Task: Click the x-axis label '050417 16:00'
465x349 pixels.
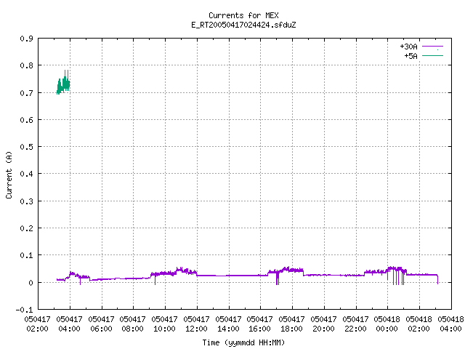Action: pos(260,324)
